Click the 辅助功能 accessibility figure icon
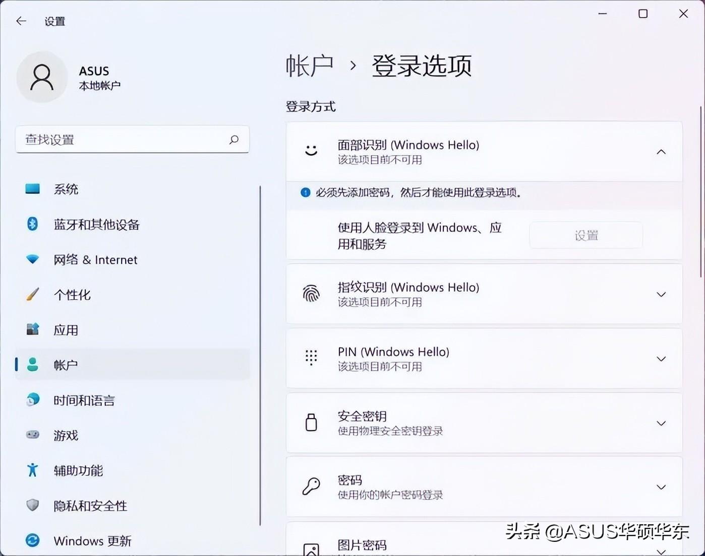This screenshot has width=705, height=556. point(33,470)
